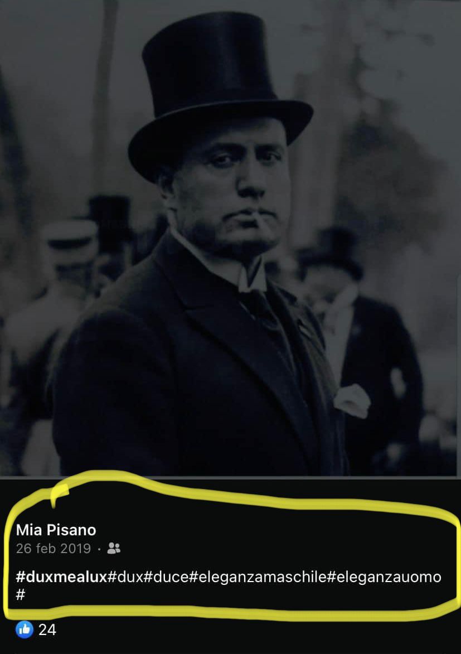
Task: Click the friends audience icon
Action: [114, 548]
